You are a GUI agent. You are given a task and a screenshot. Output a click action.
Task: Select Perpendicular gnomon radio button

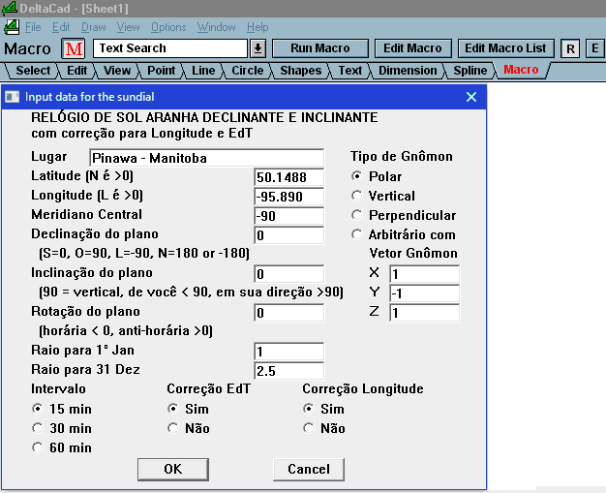[358, 215]
